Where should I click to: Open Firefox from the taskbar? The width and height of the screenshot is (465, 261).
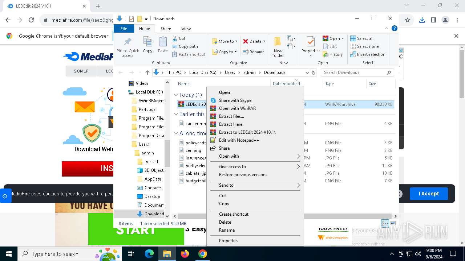pos(185,254)
